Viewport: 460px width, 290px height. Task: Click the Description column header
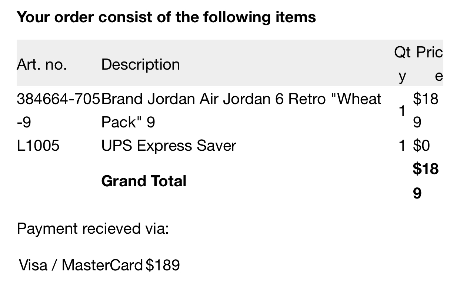click(140, 64)
